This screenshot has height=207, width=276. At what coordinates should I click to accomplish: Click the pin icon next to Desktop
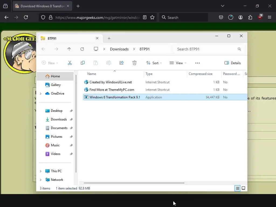pos(71,111)
